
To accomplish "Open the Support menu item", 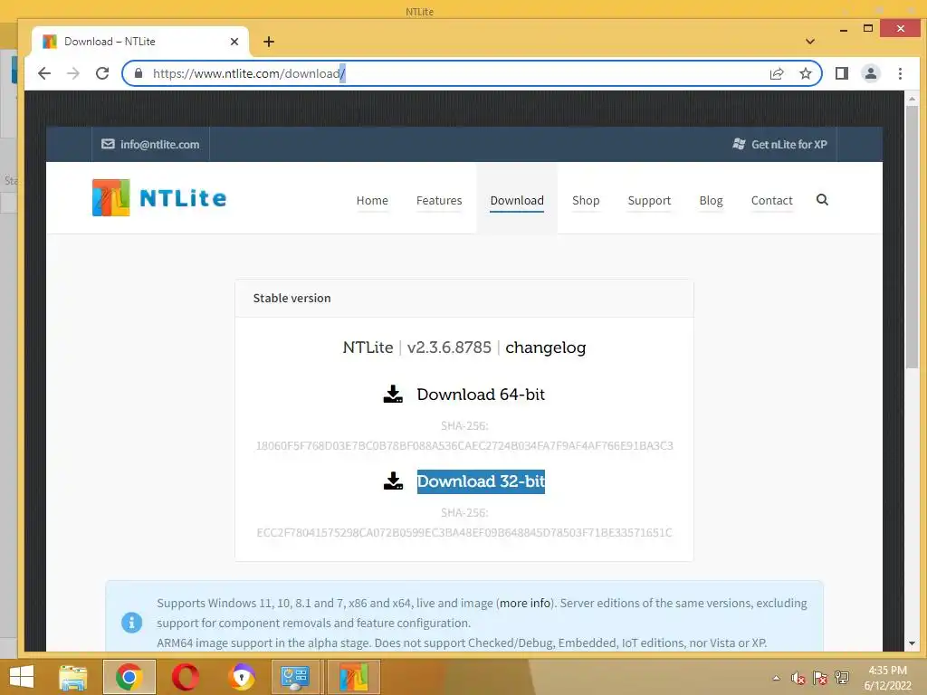I will [x=649, y=200].
